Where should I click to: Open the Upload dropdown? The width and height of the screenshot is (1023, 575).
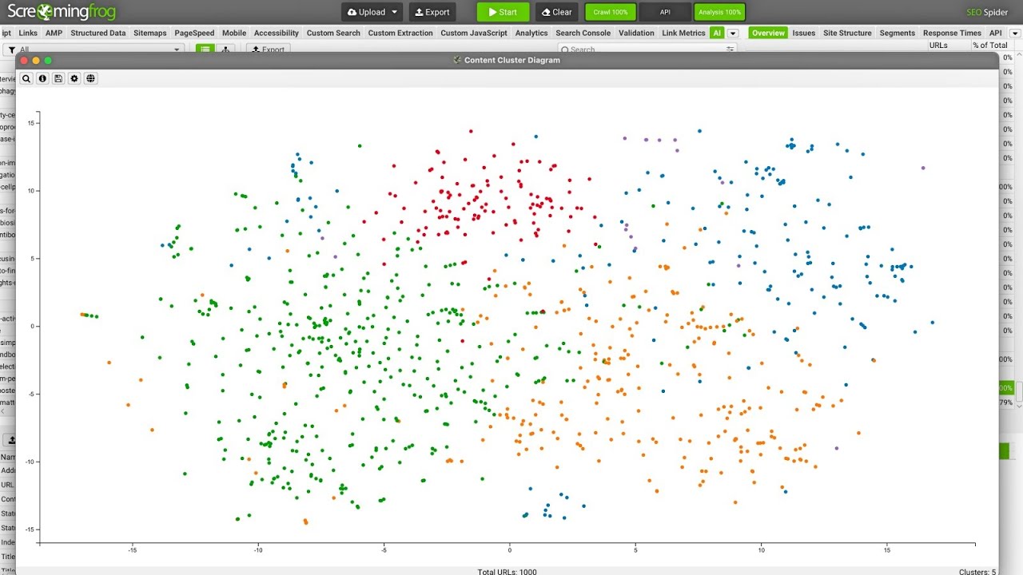(x=372, y=12)
